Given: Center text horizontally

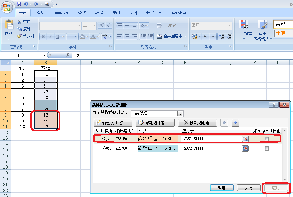Looking at the screenshot, I should pos(127,36).
